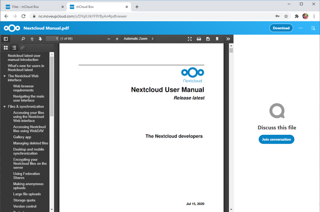Select 'Accessing your files using the Nextcloud Web interface'
The image size is (320, 212).
[x=29, y=117]
